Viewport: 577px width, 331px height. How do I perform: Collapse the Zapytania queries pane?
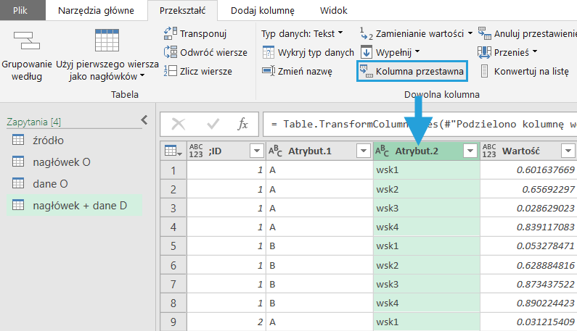point(144,120)
